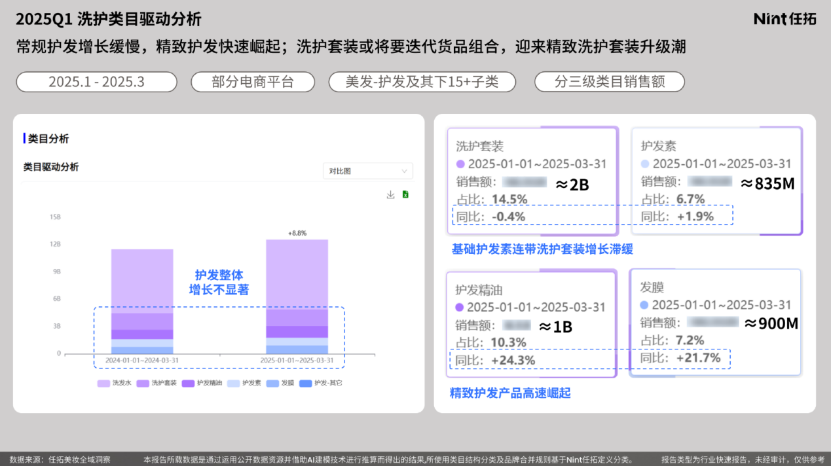Click the 类目分析 section heading
831x466 pixels.
(x=48, y=139)
